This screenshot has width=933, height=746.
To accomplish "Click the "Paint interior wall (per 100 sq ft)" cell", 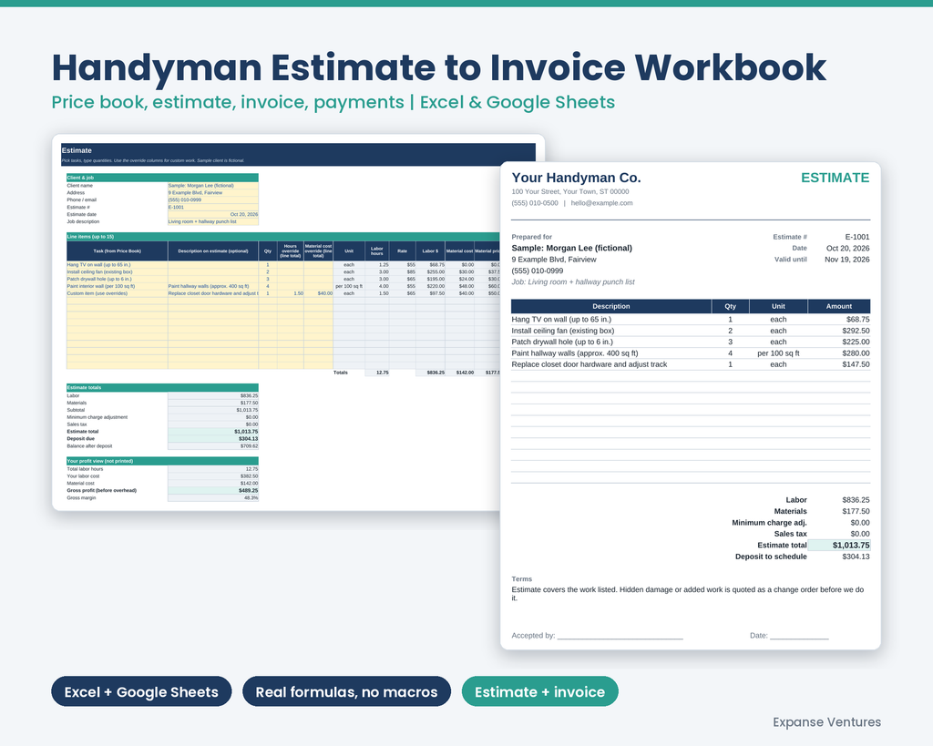I will click(118, 286).
